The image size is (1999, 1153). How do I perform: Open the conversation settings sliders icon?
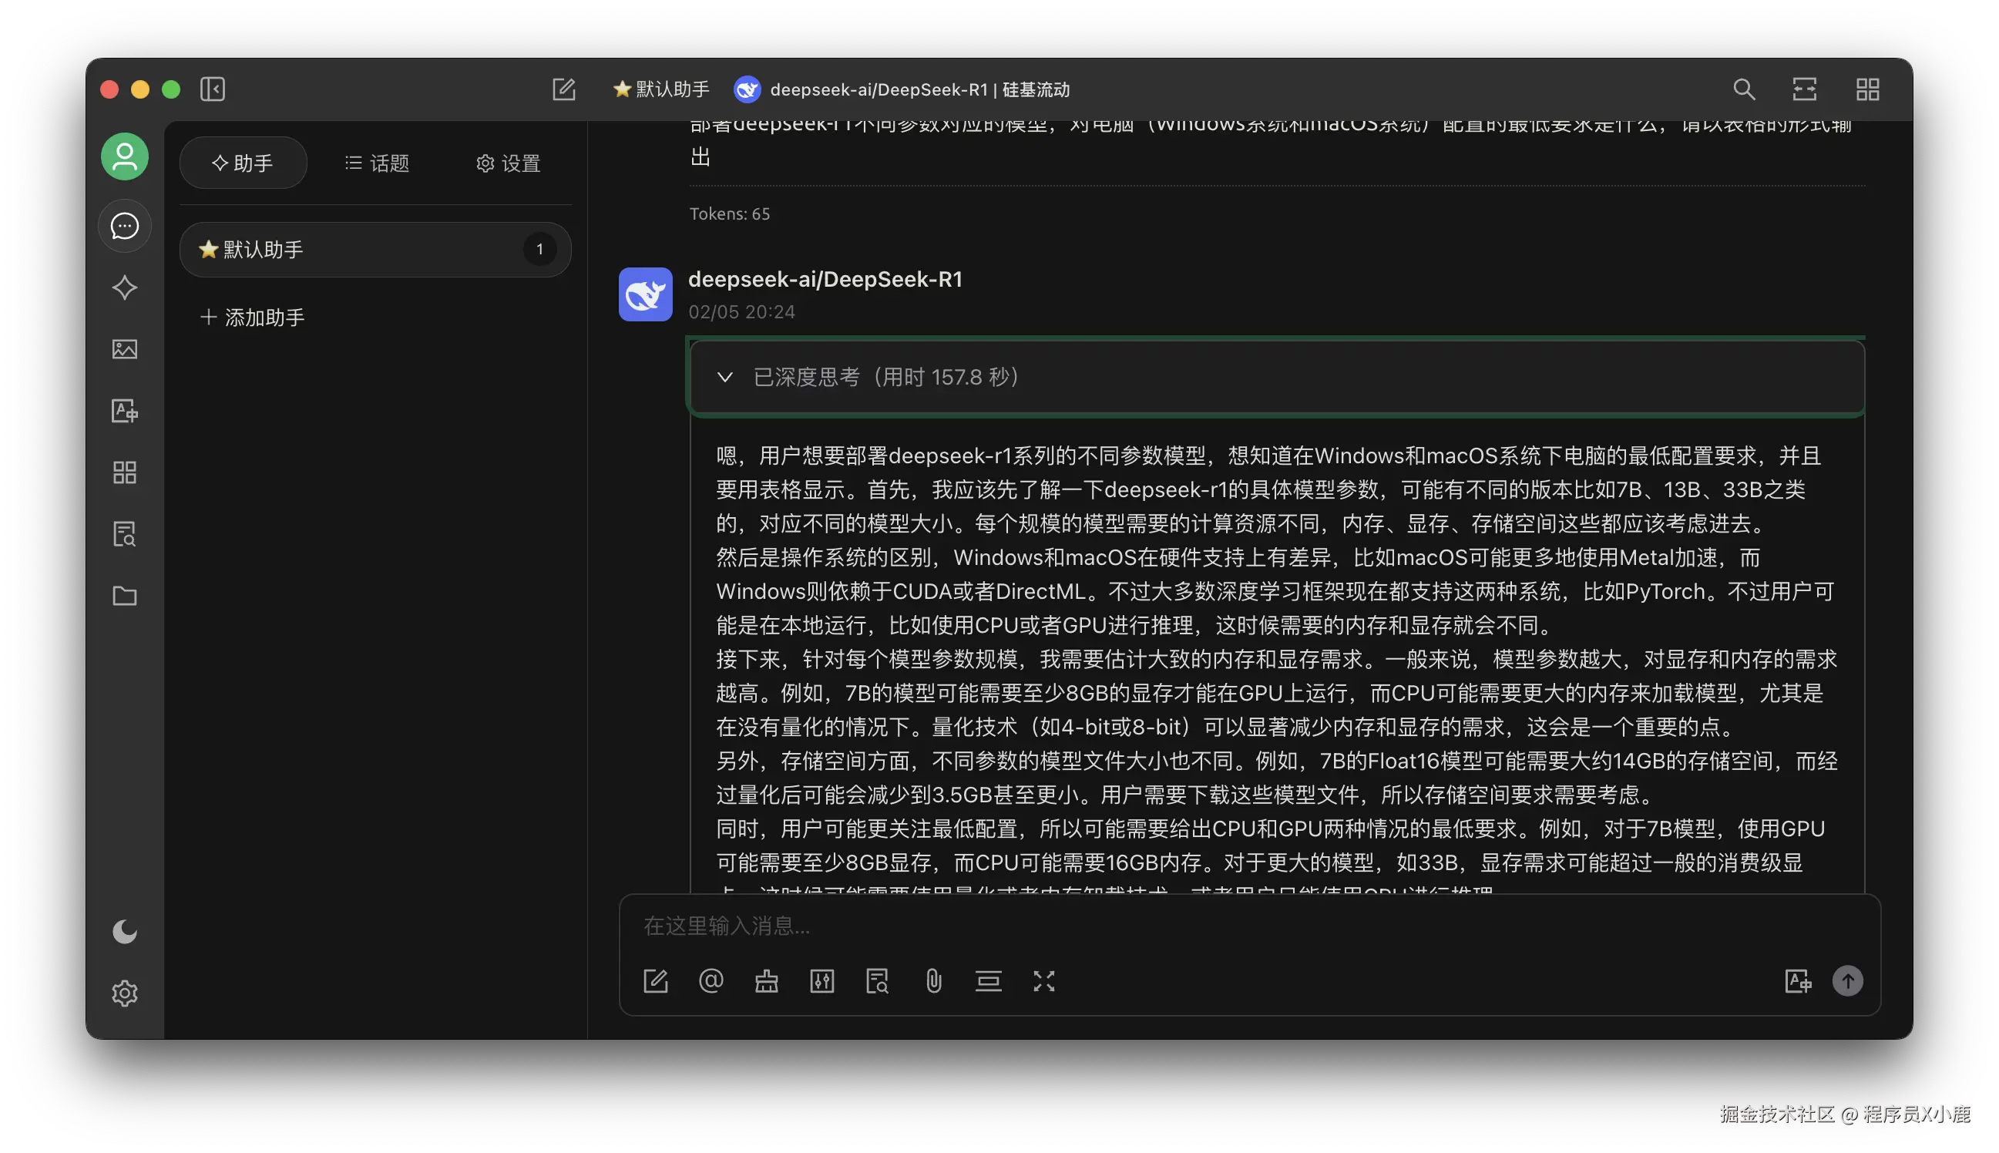[x=821, y=981]
